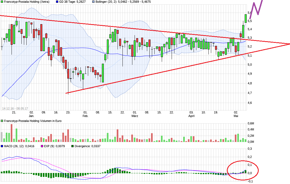The image size is (290, 184).
Task: Click the 'Feb.' month label on the axis
Action: [x=85, y=116]
